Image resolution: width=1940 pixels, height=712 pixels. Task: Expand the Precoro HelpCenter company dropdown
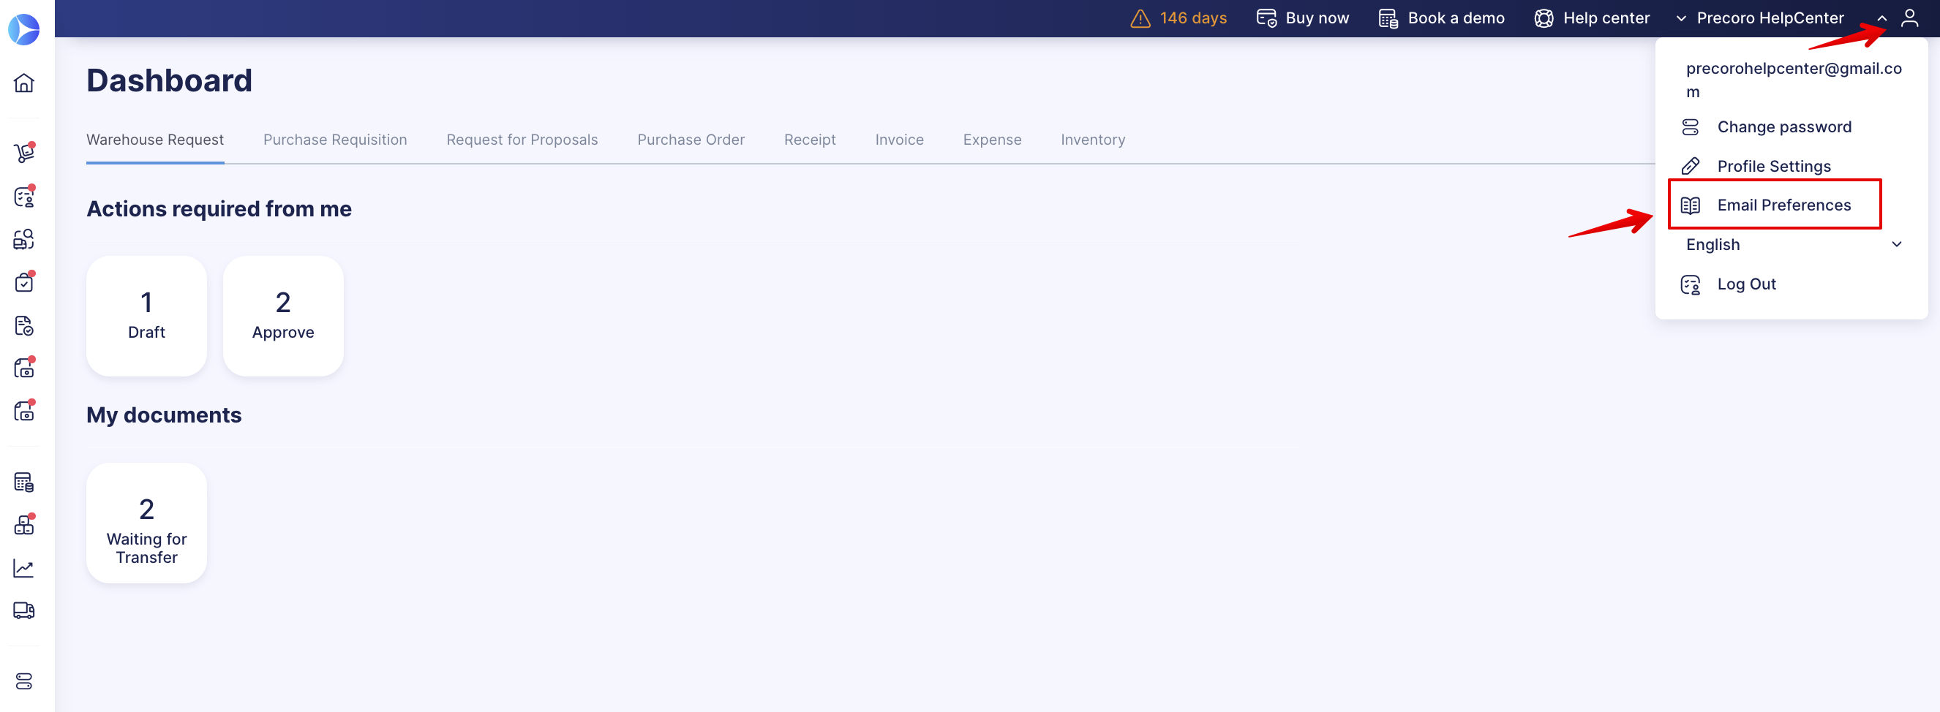coord(1762,18)
